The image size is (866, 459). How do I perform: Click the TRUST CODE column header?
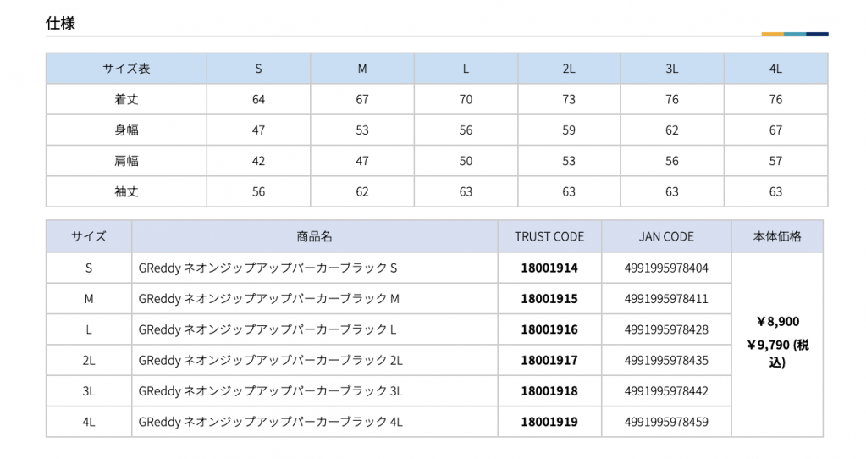(x=549, y=237)
